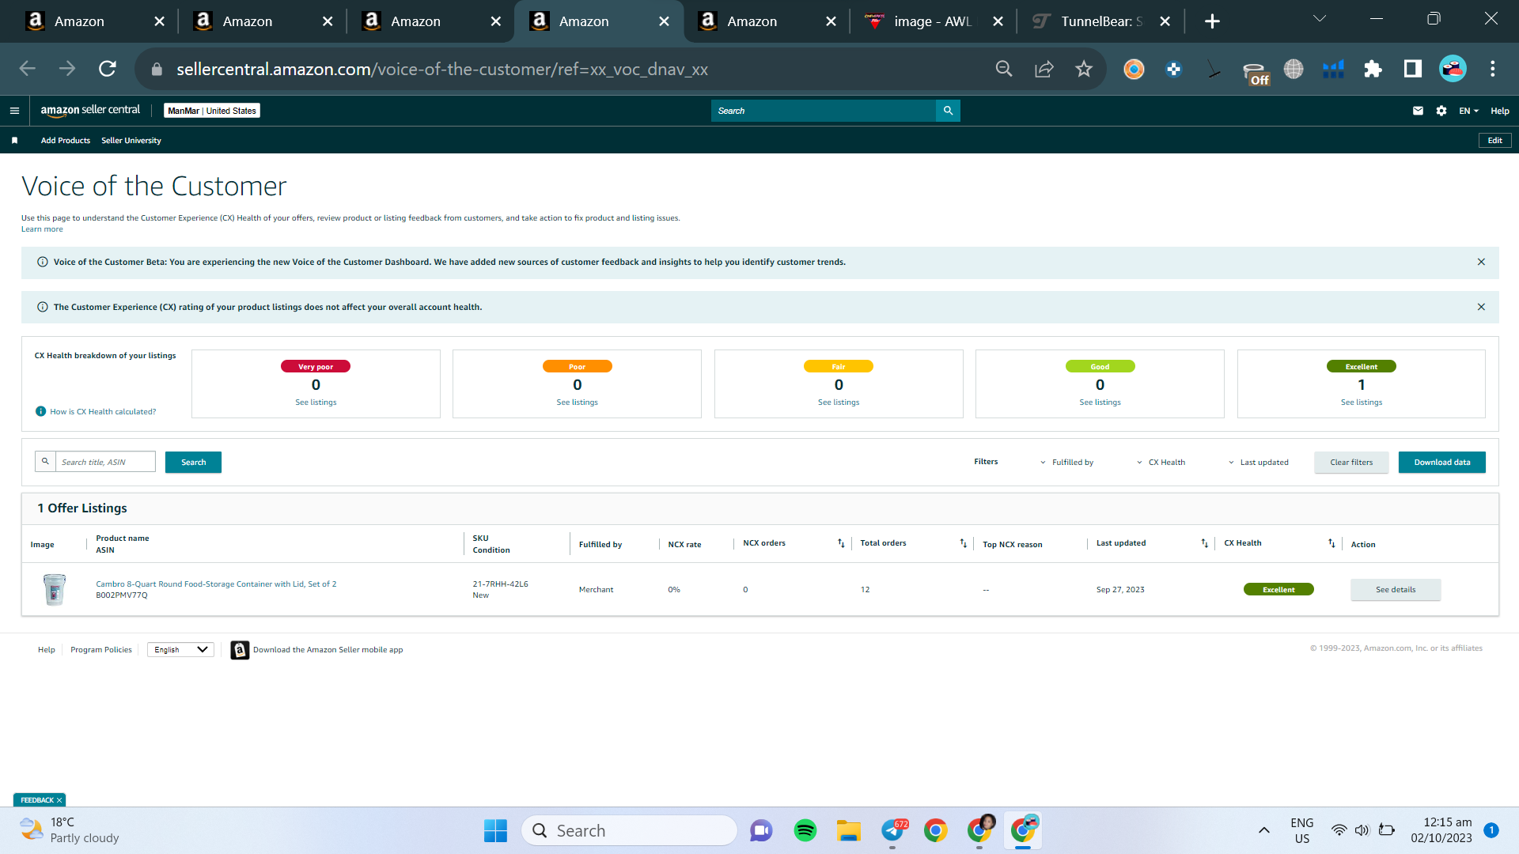
Task: Sort by NCX orders column arrows
Action: click(841, 543)
